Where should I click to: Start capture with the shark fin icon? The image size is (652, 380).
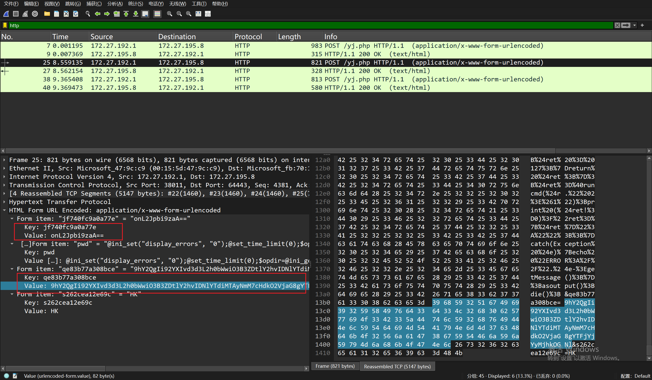click(x=6, y=14)
